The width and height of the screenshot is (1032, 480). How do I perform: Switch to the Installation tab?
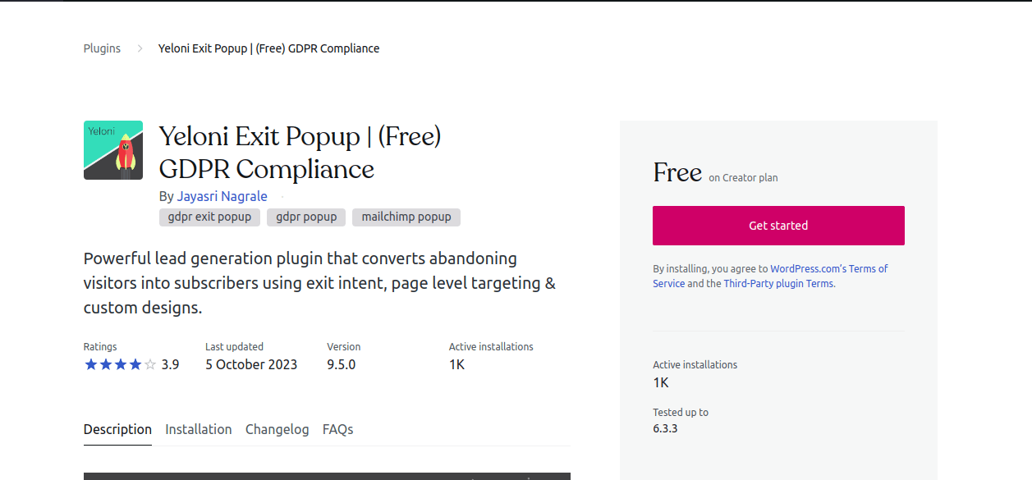(198, 429)
